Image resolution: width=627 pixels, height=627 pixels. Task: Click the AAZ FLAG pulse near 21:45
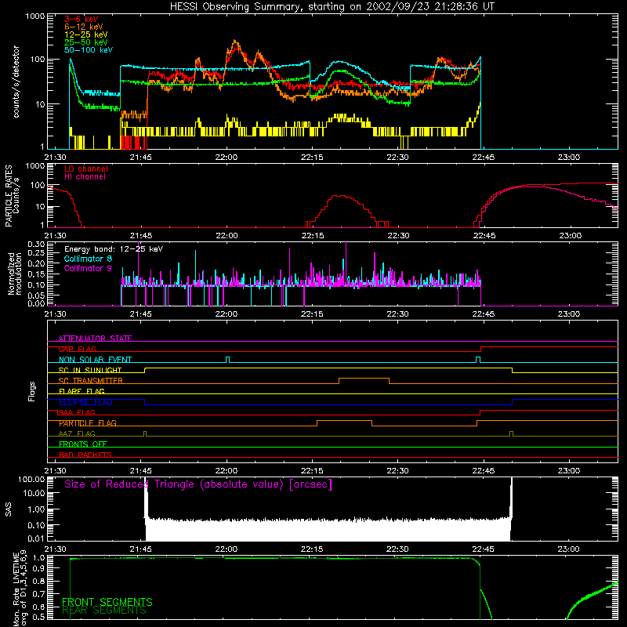click(x=145, y=433)
